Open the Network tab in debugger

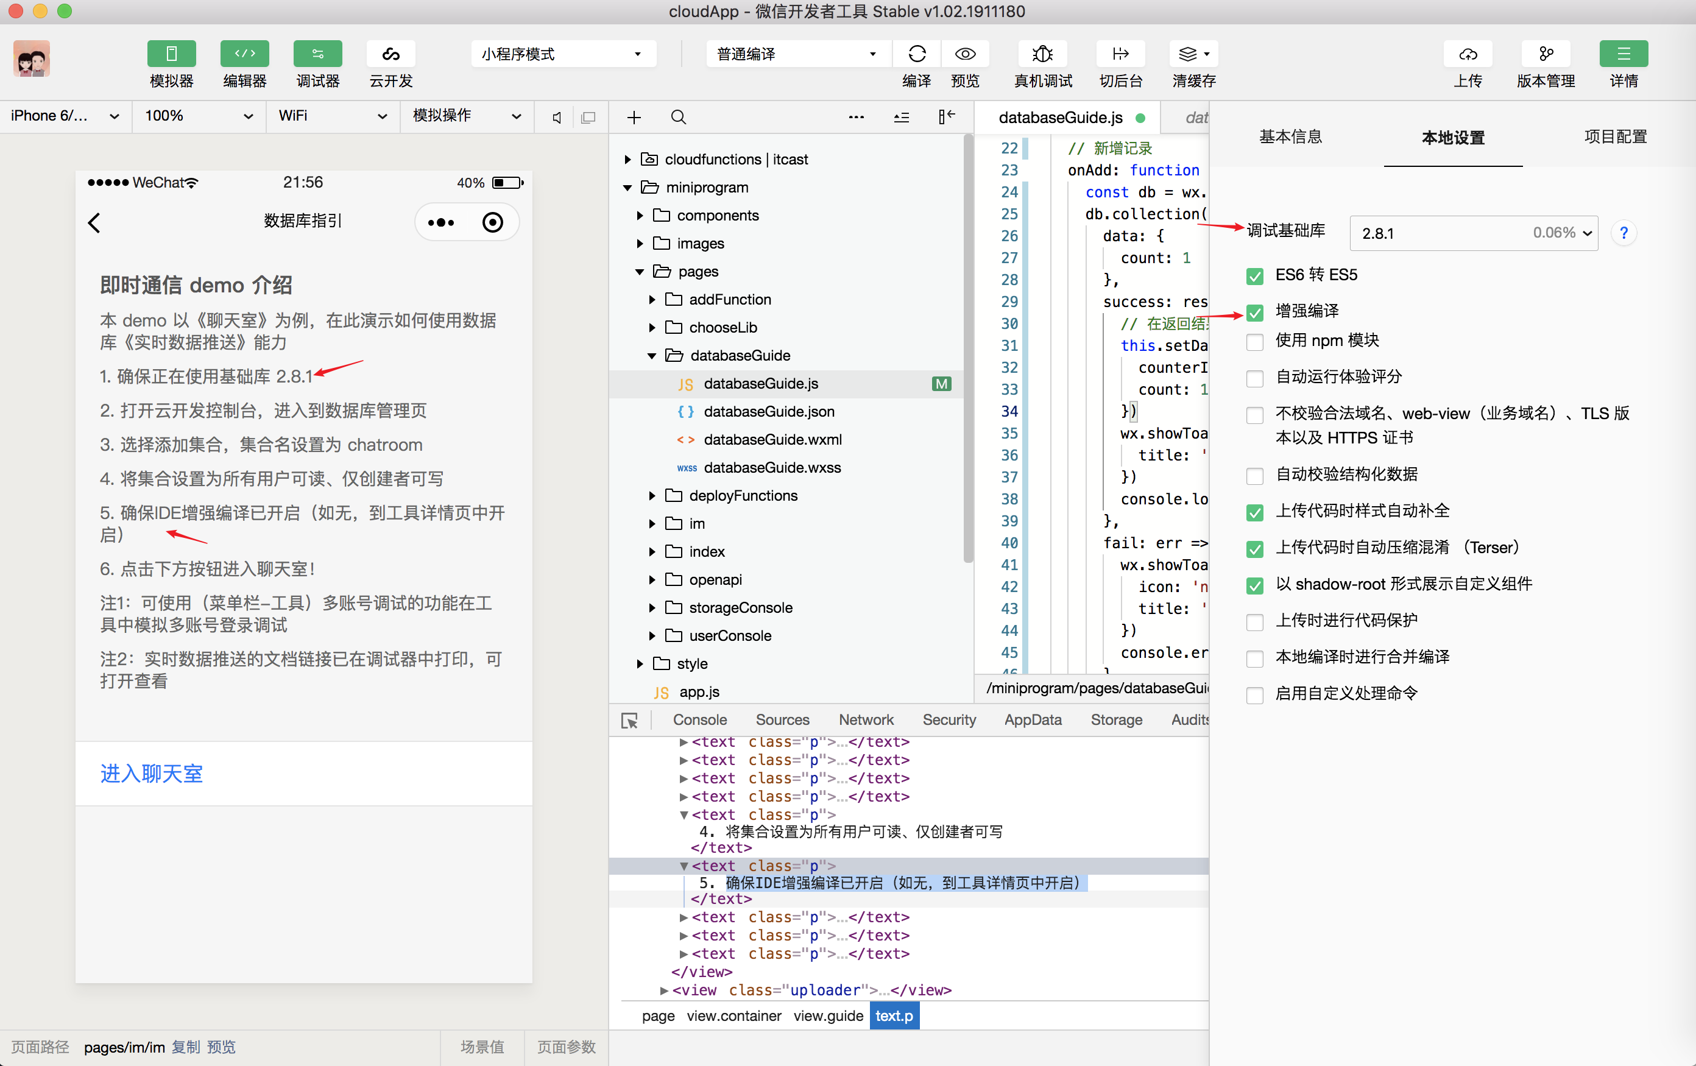pos(866,719)
